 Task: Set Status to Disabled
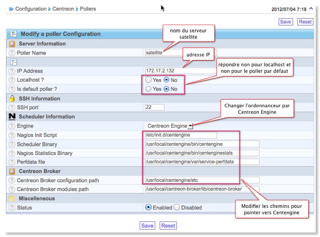[177, 207]
